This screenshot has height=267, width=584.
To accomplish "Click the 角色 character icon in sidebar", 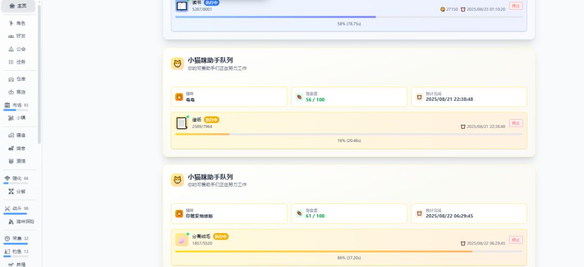I will [11, 23].
